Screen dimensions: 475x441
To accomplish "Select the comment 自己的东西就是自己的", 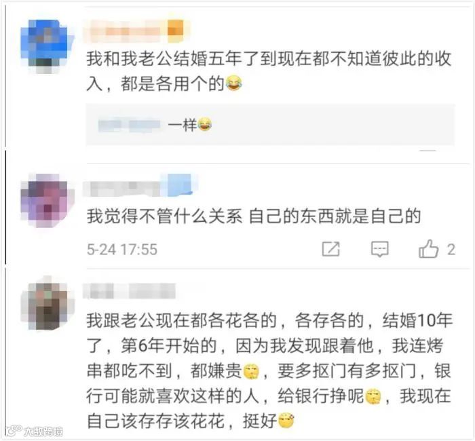I will coord(254,216).
